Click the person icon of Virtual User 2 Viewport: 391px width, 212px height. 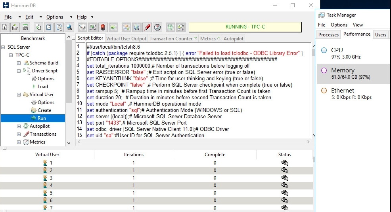click(x=45, y=170)
